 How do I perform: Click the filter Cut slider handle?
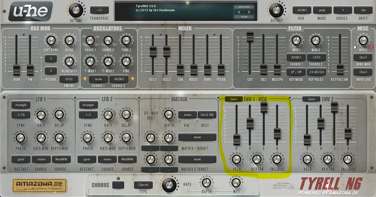(x=250, y=37)
